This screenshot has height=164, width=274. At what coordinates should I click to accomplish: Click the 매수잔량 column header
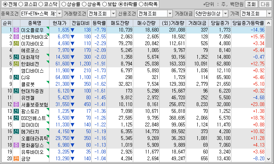point(146,23)
